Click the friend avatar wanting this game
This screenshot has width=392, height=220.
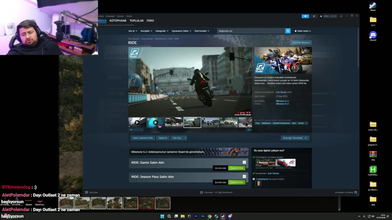pyautogui.click(x=258, y=183)
